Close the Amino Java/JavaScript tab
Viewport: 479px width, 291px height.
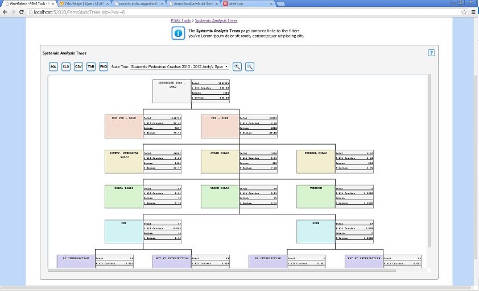coord(217,3)
